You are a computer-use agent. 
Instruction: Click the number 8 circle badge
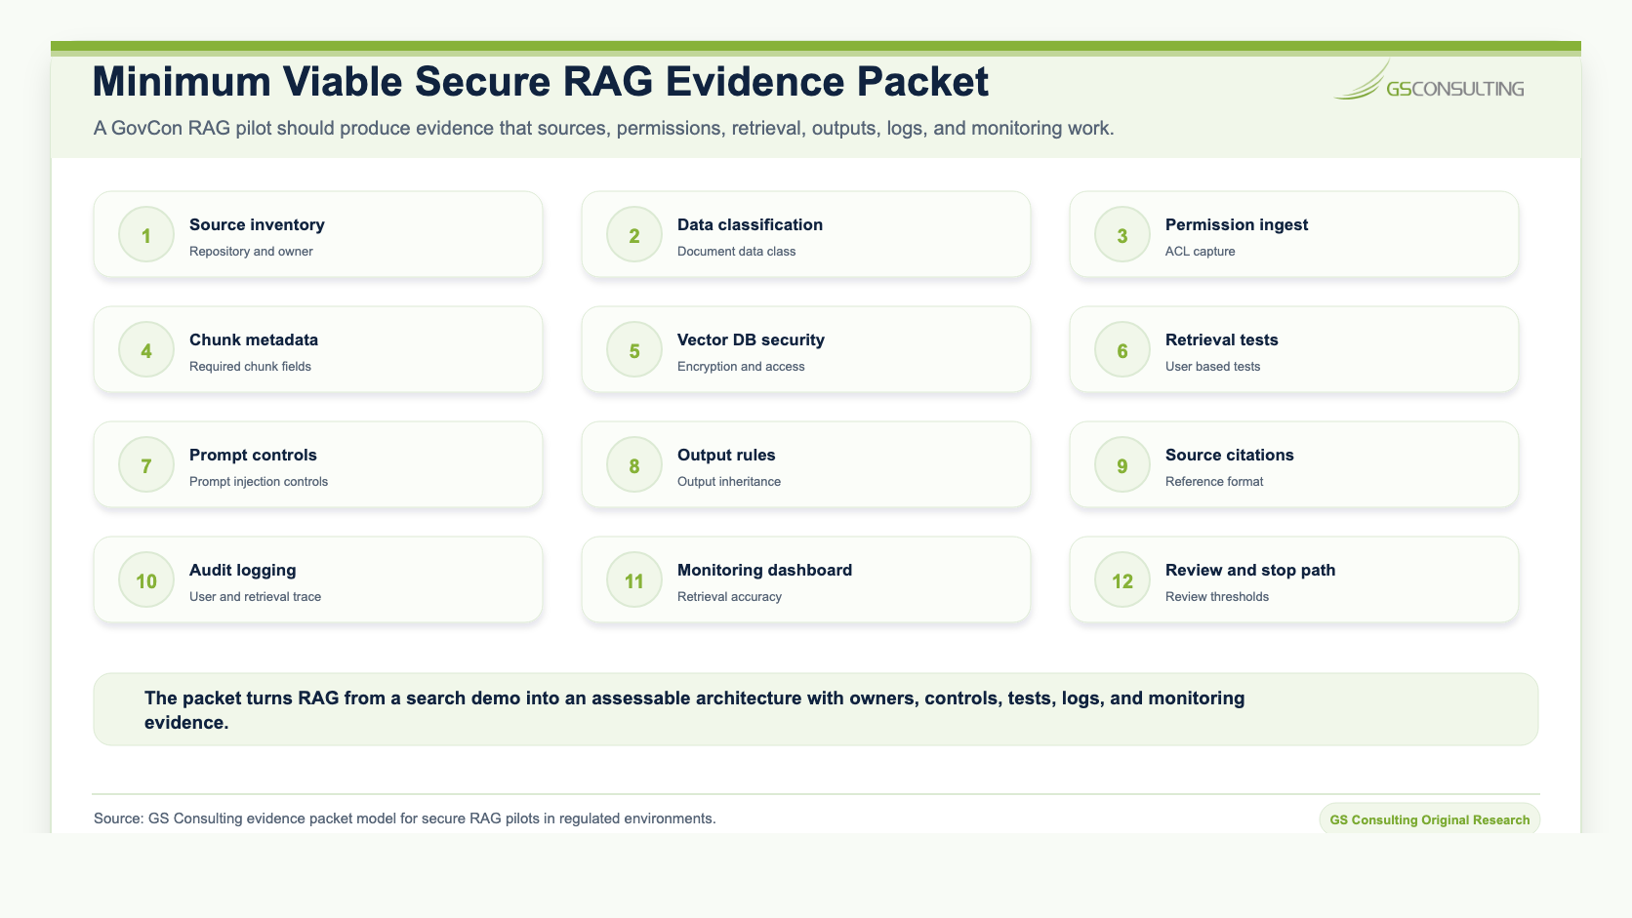(x=634, y=465)
